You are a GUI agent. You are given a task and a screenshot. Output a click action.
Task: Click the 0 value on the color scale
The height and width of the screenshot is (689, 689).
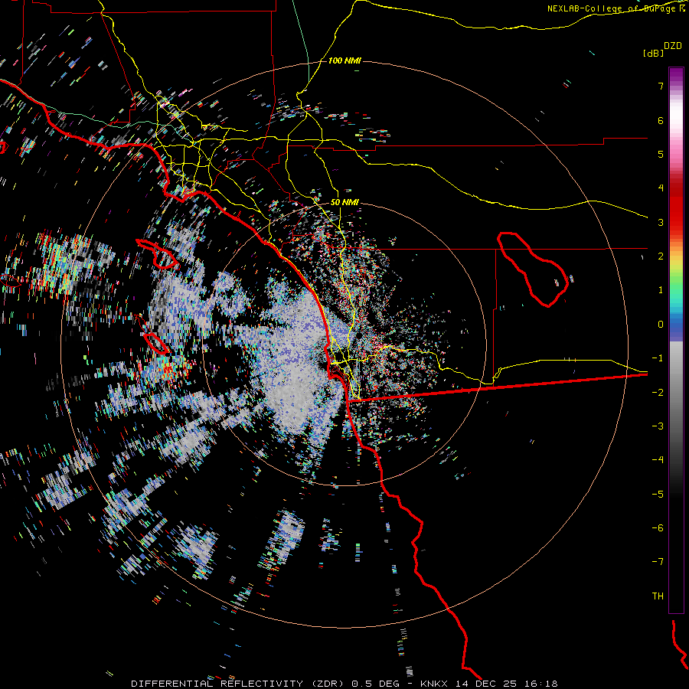pos(661,325)
